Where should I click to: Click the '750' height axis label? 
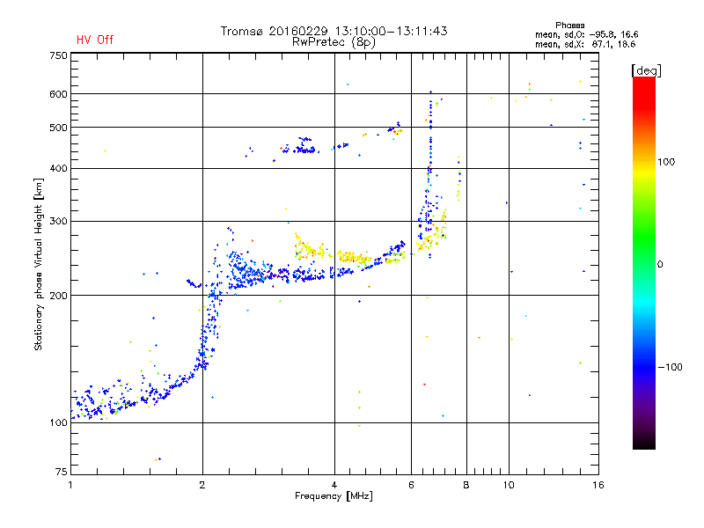pos(58,55)
